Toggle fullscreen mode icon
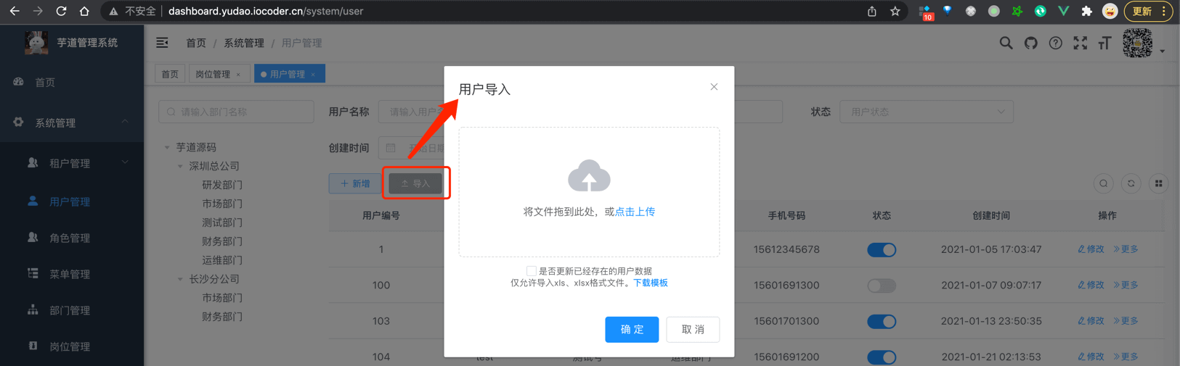 pyautogui.click(x=1080, y=43)
